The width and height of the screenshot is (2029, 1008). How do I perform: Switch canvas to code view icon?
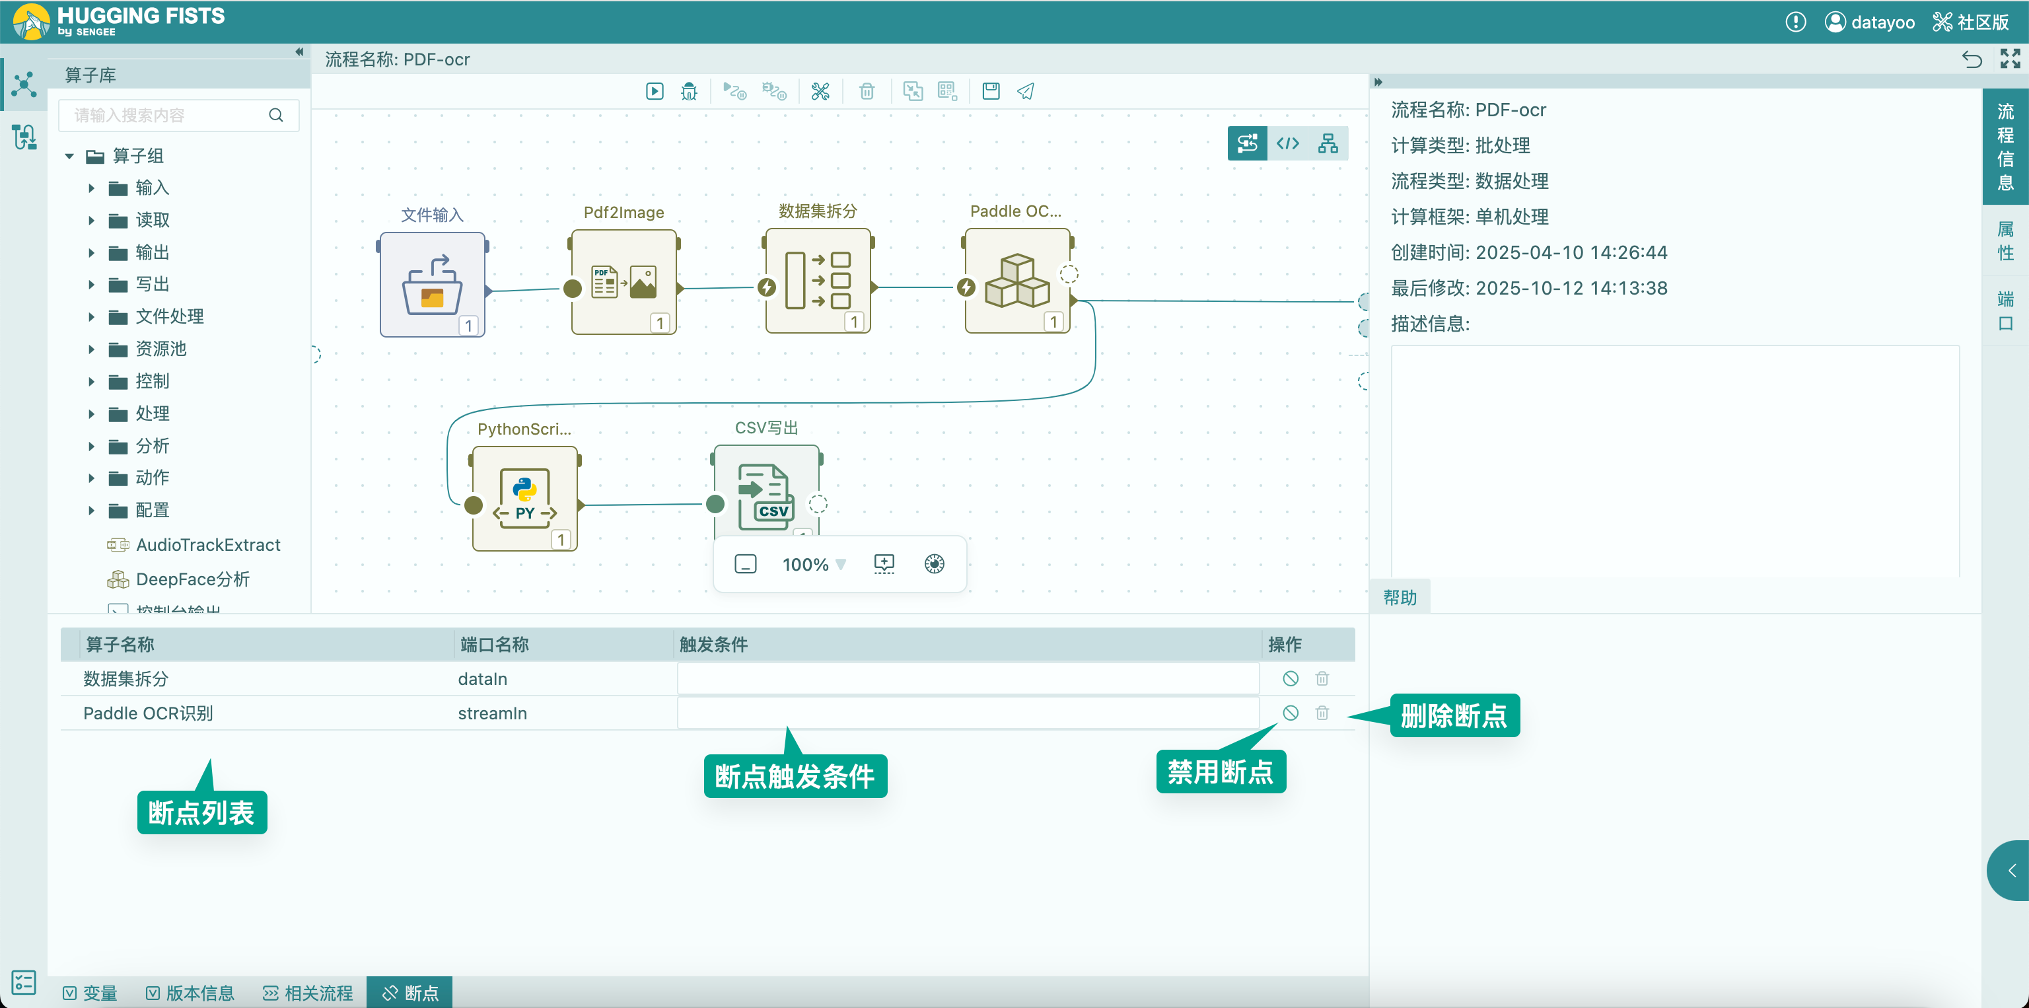tap(1288, 143)
